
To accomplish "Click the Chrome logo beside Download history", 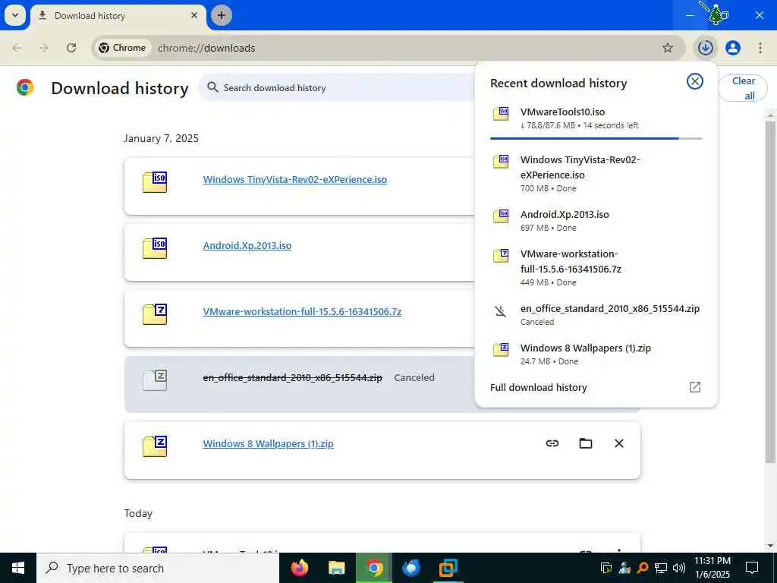I will click(x=25, y=87).
